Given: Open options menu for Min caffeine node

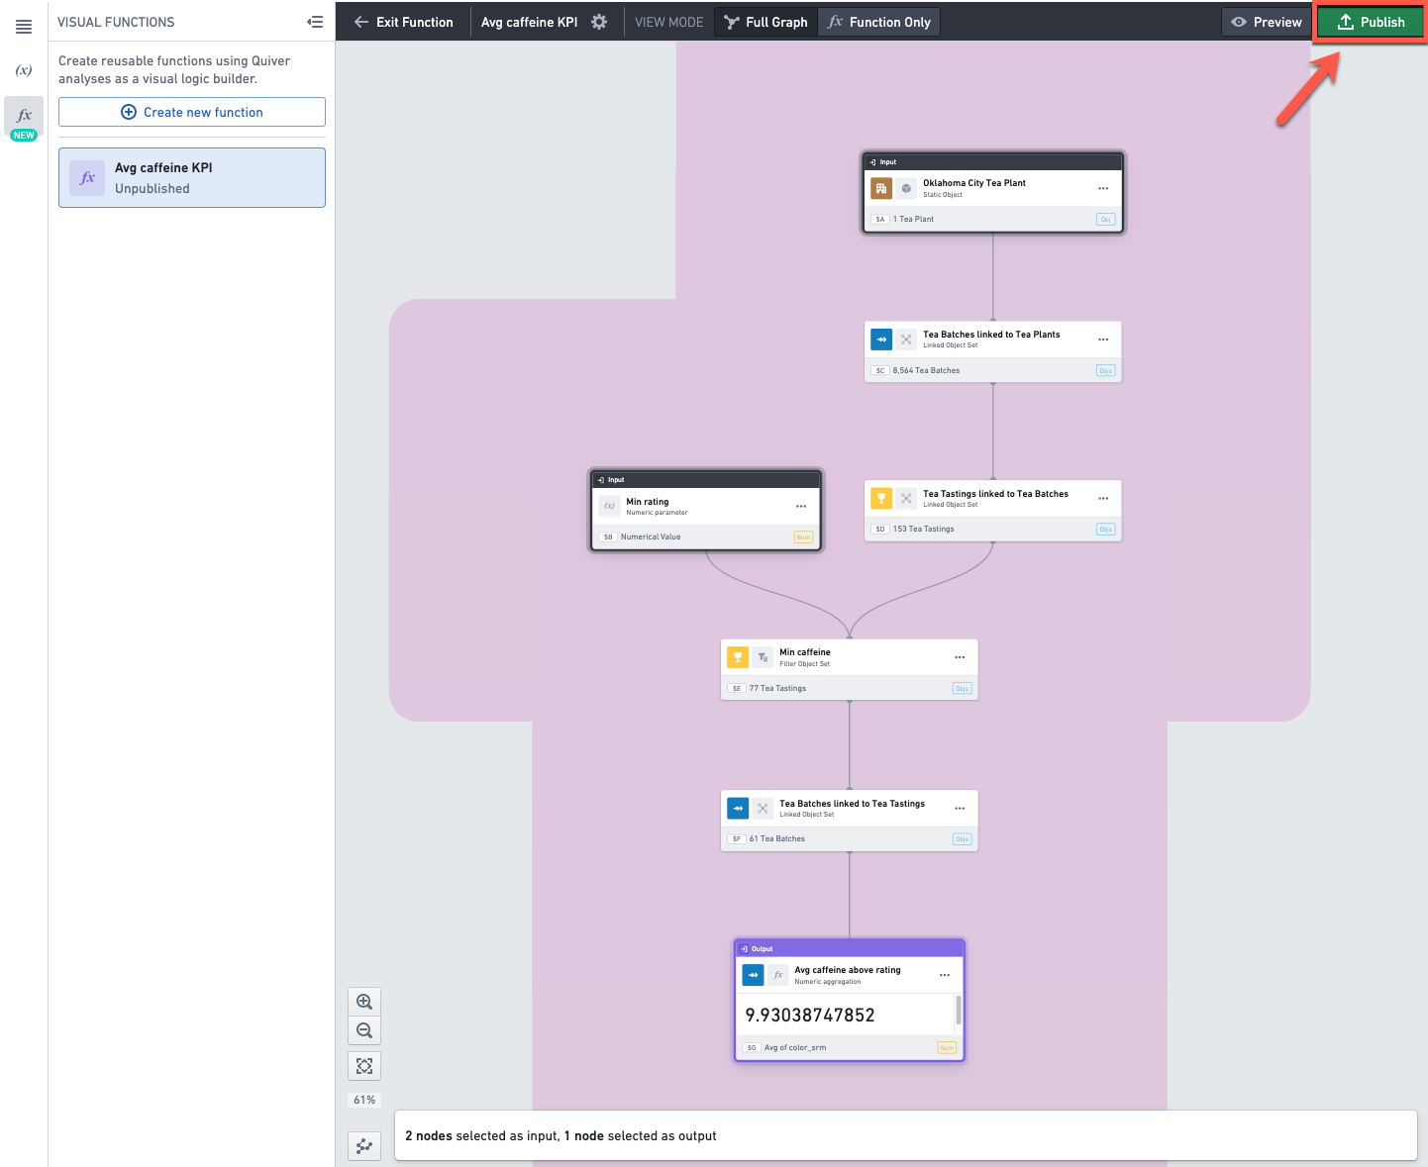Looking at the screenshot, I should click(960, 657).
